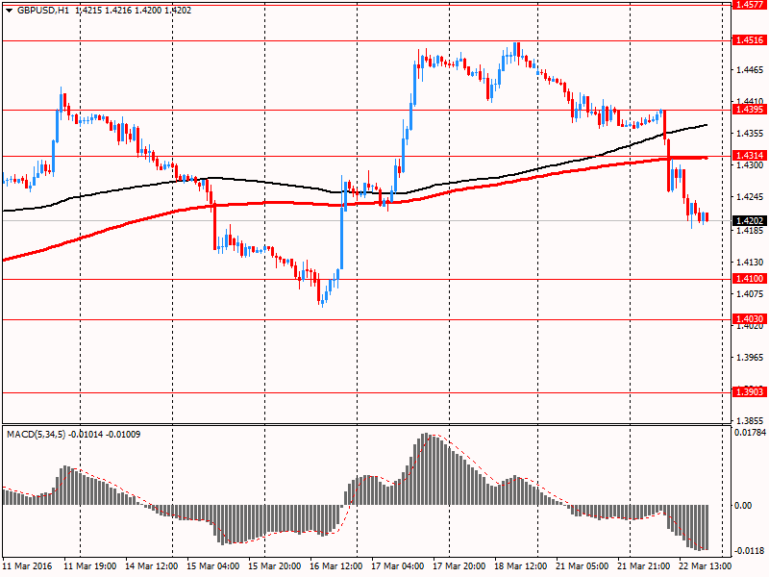
Task: Select the 1.4314 level label
Action: pos(750,156)
